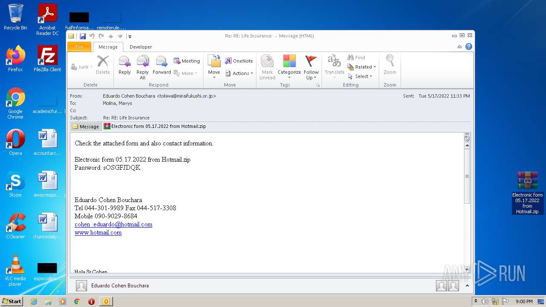Open the www.hotmail.com link

pyautogui.click(x=98, y=232)
